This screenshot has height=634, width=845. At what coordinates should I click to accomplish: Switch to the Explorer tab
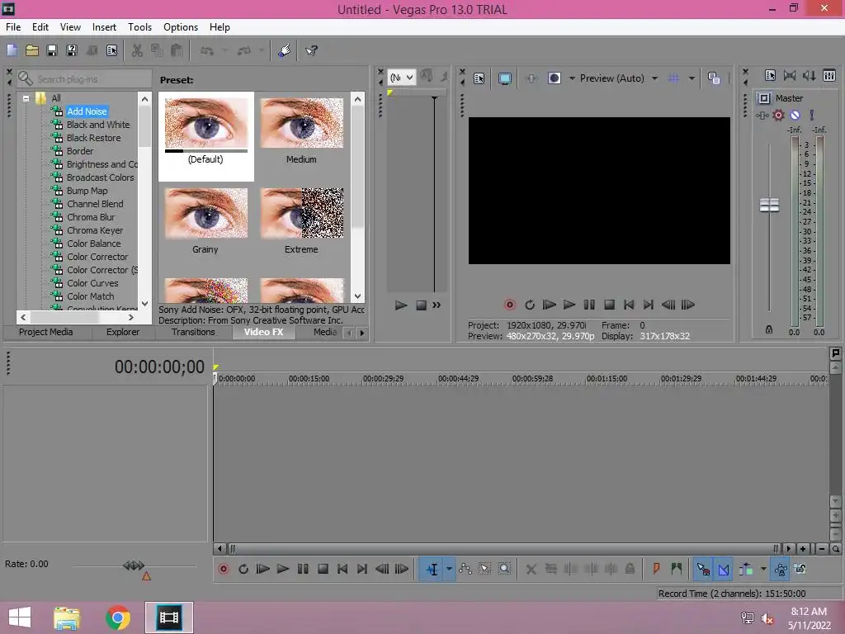point(123,332)
